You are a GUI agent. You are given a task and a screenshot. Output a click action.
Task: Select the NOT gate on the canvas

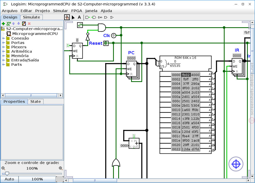click(x=88, y=37)
